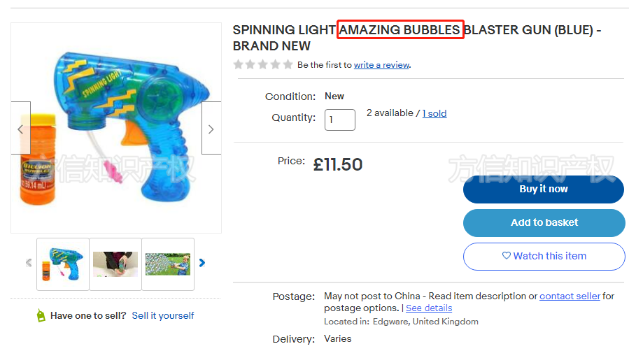This screenshot has height=351, width=629.
Task: Click the Quantity input field
Action: point(339,120)
